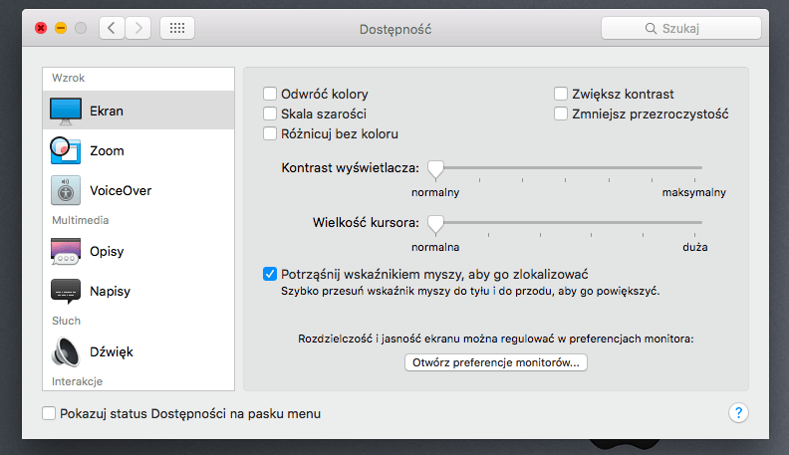Viewport: 789px width, 455px height.
Task: Open the Dźwięk speaker icon
Action: click(x=66, y=351)
